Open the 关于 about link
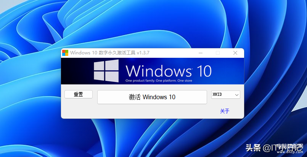307x157 pixels. click(x=225, y=111)
